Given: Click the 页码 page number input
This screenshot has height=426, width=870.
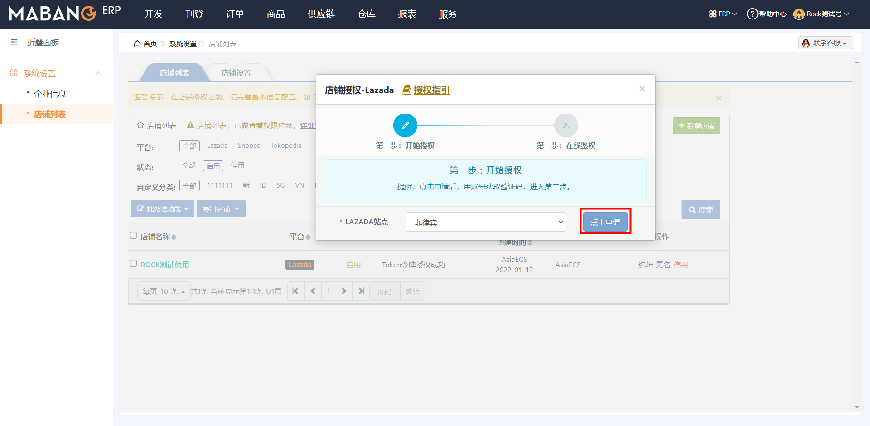Looking at the screenshot, I should (385, 291).
